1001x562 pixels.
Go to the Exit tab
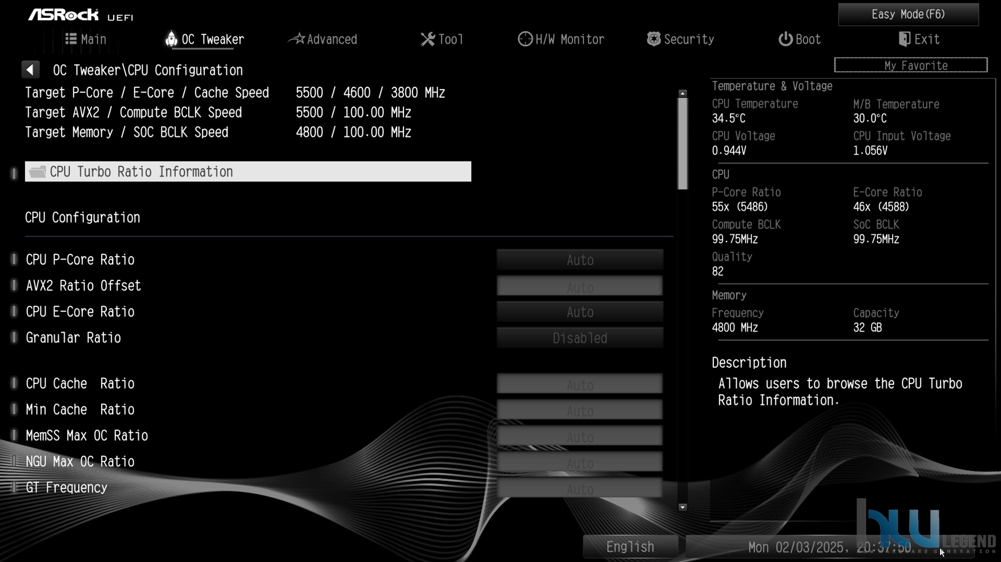919,39
